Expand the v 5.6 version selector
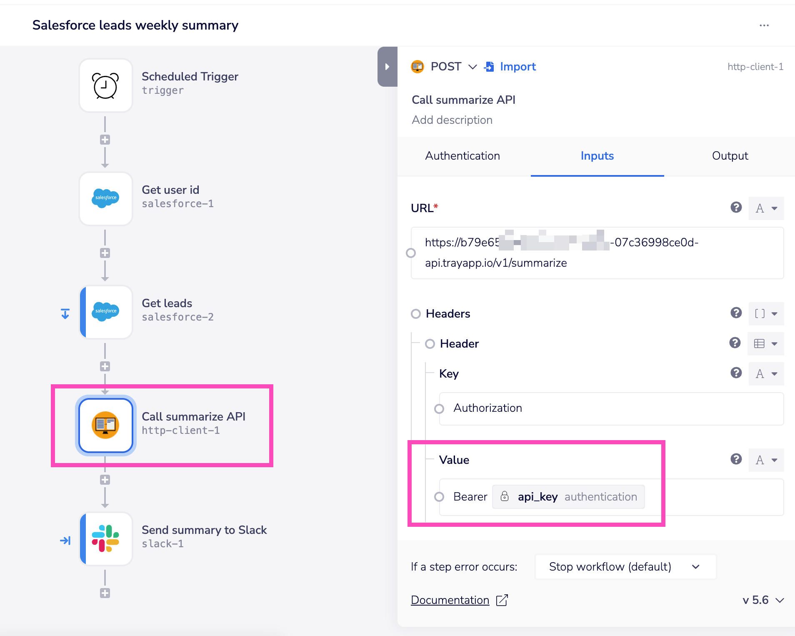Image resolution: width=795 pixels, height=636 pixels. (x=762, y=600)
